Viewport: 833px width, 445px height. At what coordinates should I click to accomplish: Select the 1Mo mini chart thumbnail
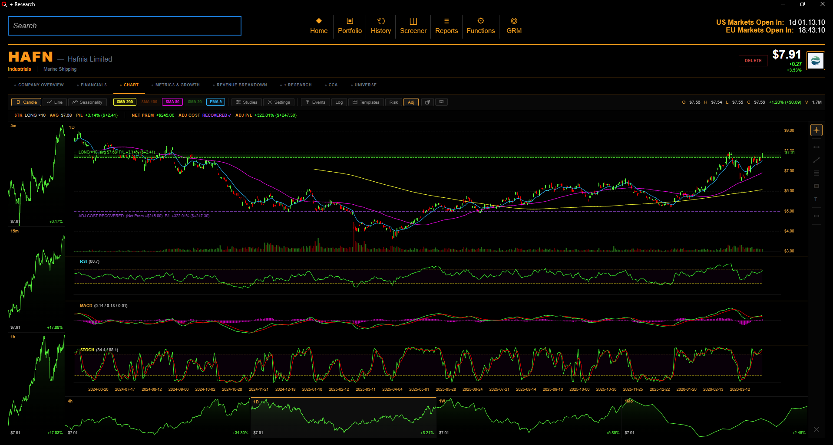(x=715, y=417)
